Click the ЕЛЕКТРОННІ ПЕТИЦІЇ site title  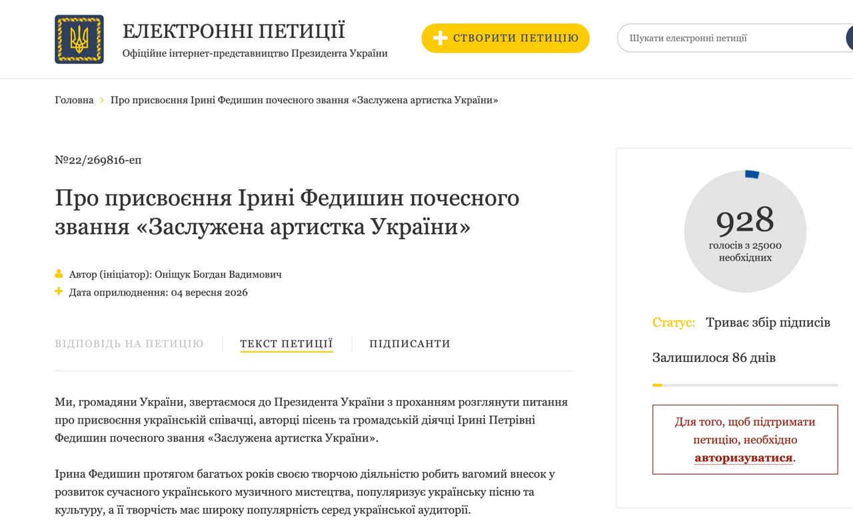[x=234, y=31]
